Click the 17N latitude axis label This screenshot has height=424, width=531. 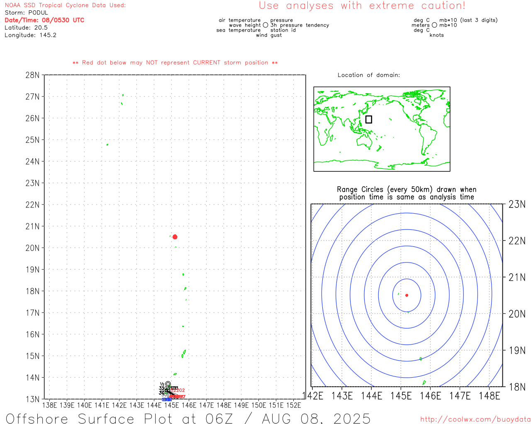[x=32, y=313]
